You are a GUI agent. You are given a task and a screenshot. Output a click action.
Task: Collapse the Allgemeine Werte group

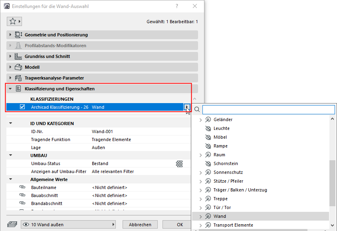pyautogui.click(x=10, y=179)
